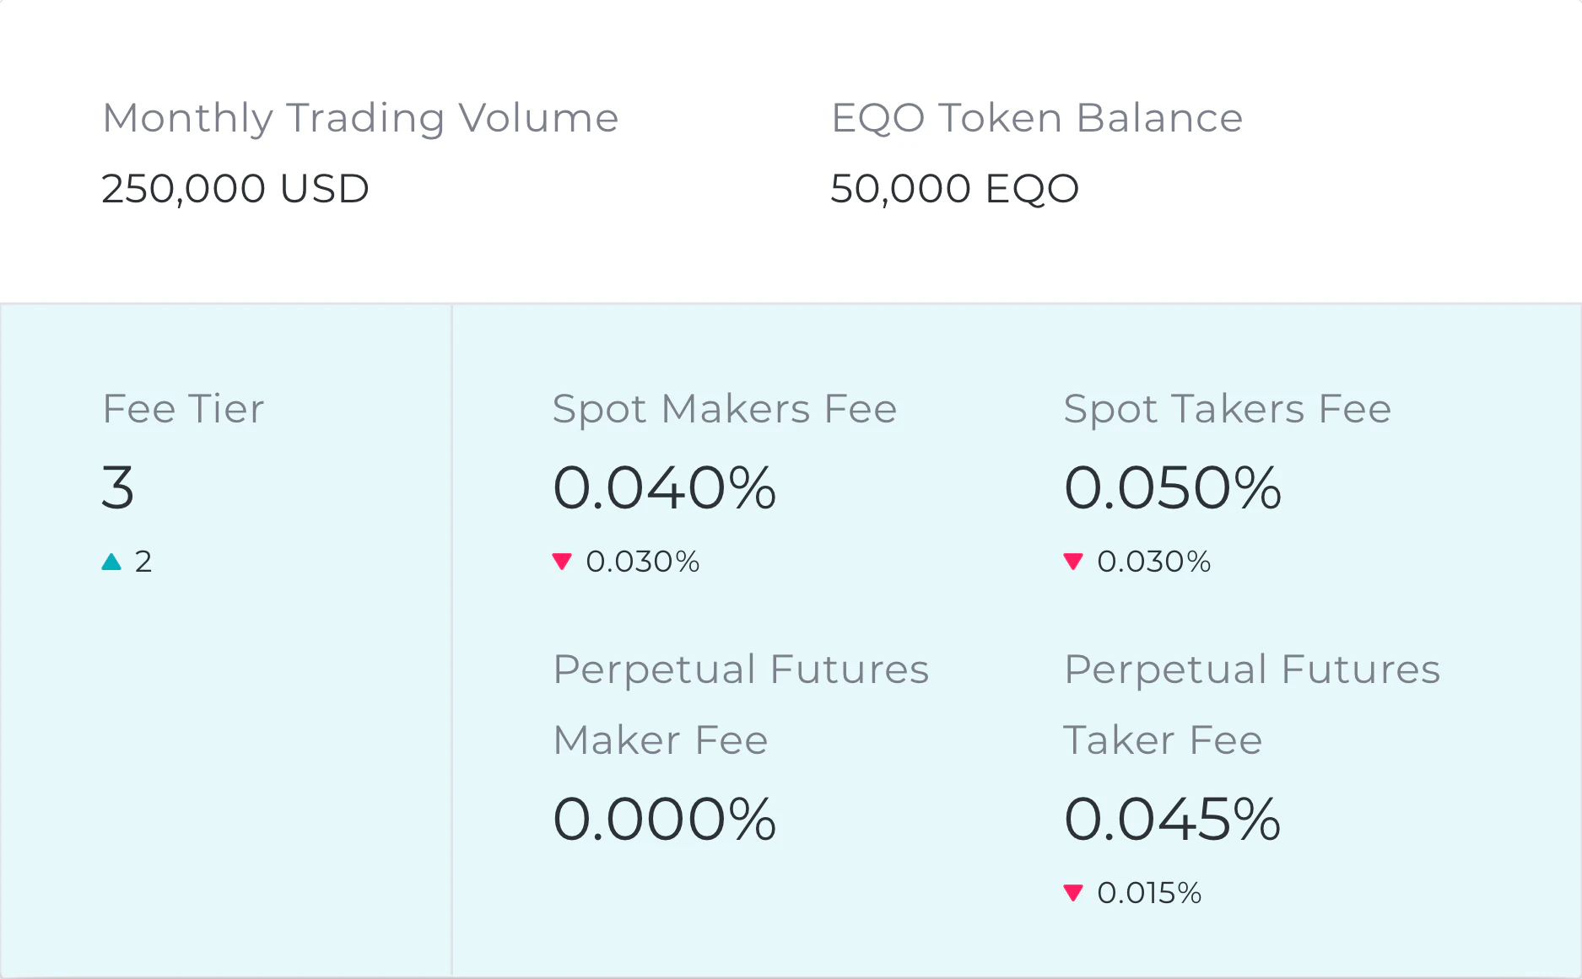Click the Spot Makers Fee label
This screenshot has width=1582, height=979.
724,409
